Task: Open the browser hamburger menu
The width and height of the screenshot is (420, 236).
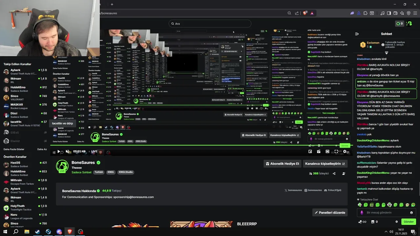Action: tap(415, 13)
